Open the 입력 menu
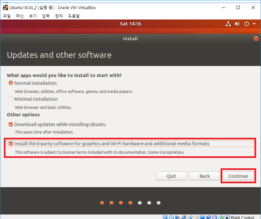This screenshot has height=219, width=261. [x=46, y=16]
